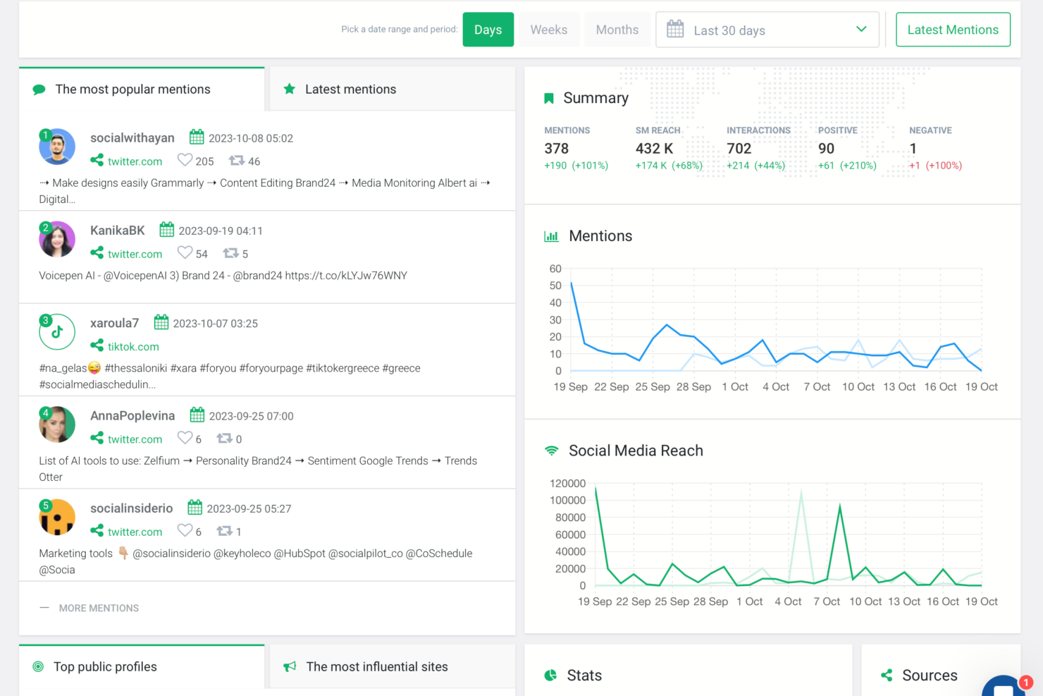The height and width of the screenshot is (696, 1043).
Task: Open the Last 30 days dropdown
Action: click(x=767, y=30)
